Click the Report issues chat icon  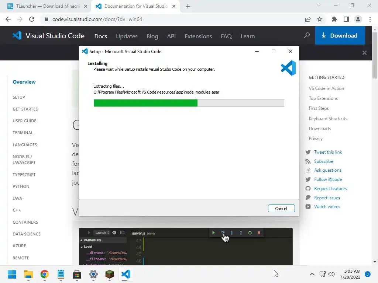pos(308,198)
